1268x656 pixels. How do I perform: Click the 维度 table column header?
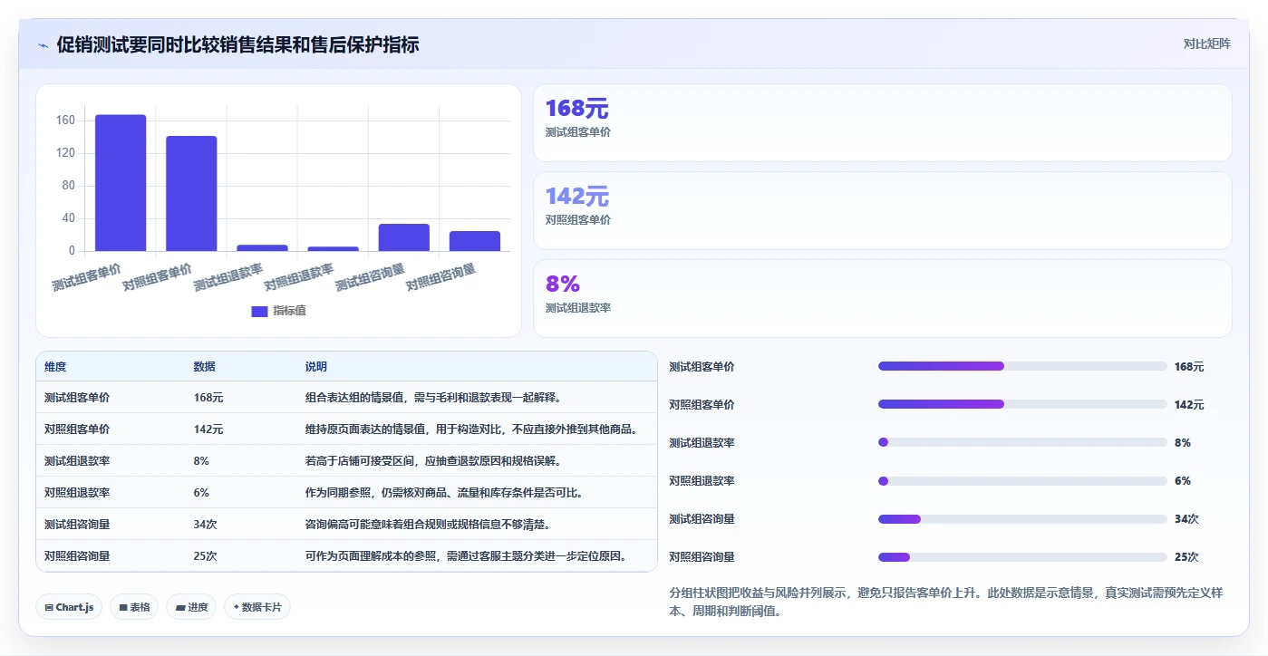[55, 367]
